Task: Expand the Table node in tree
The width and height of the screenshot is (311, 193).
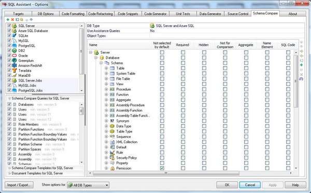Action: click(x=106, y=68)
